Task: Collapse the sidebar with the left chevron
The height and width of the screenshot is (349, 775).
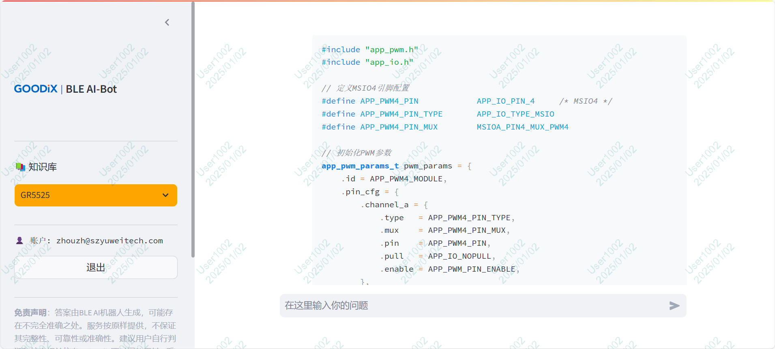Action: point(167,22)
